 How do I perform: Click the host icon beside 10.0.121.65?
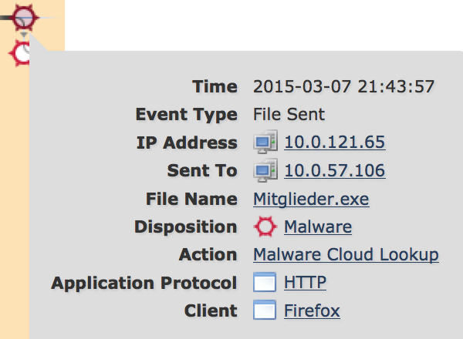pos(265,143)
